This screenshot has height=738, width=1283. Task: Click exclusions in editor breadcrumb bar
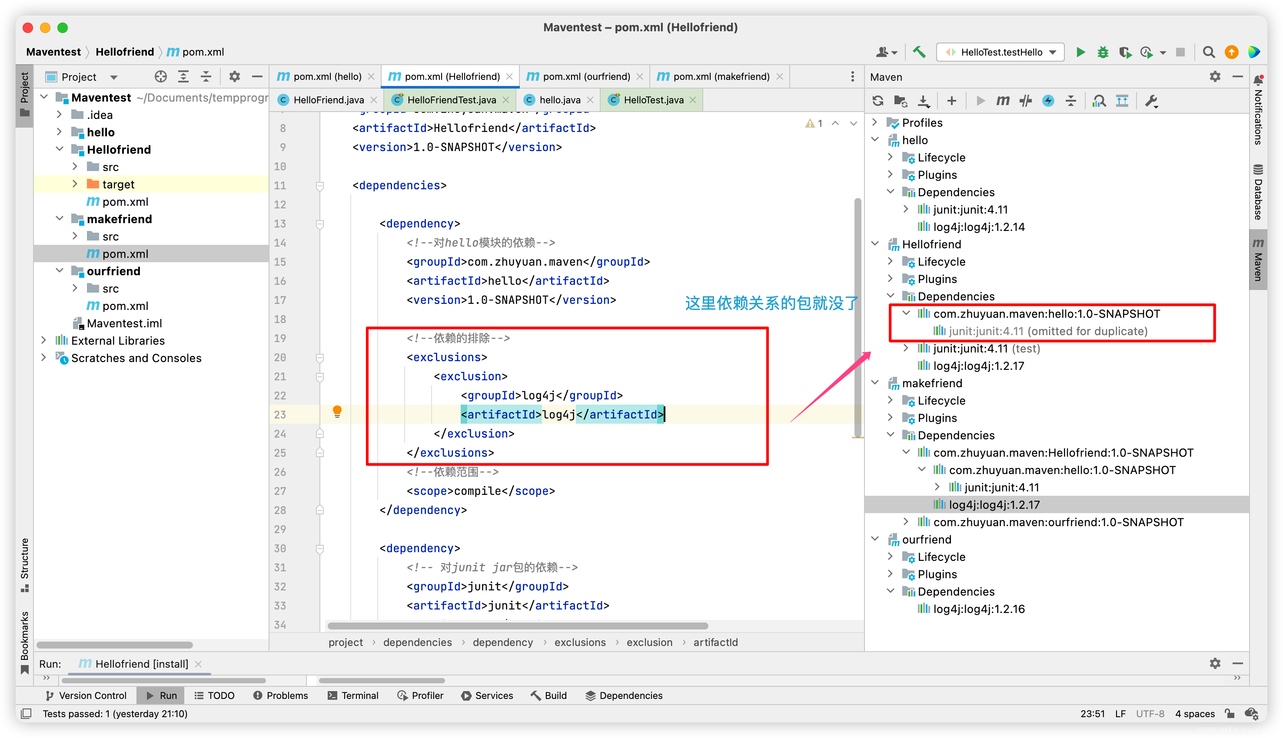(x=580, y=642)
